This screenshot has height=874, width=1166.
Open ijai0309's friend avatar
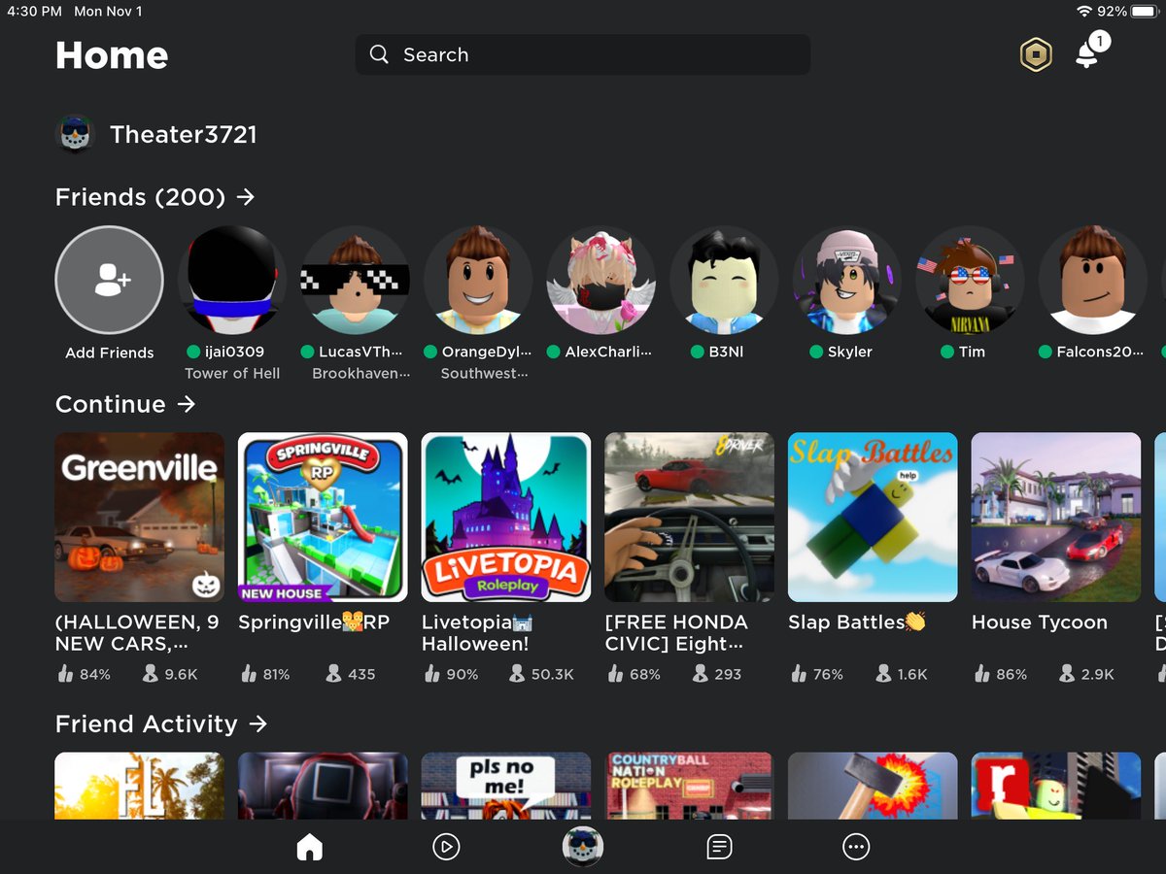[x=232, y=281]
